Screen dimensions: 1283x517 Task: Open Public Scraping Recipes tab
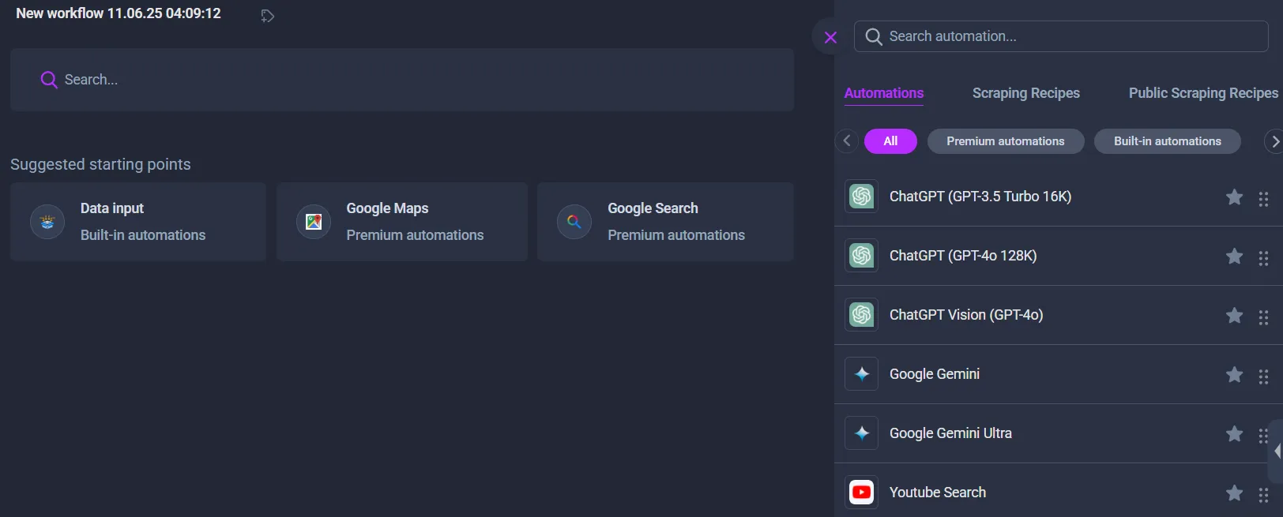click(x=1202, y=93)
